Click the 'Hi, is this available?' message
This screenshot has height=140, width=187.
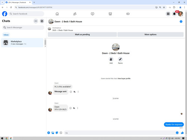click(x=63, y=87)
